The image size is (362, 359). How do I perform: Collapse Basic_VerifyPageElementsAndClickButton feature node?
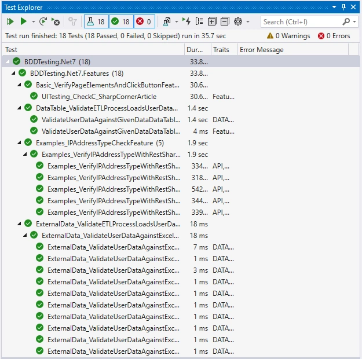coord(19,85)
